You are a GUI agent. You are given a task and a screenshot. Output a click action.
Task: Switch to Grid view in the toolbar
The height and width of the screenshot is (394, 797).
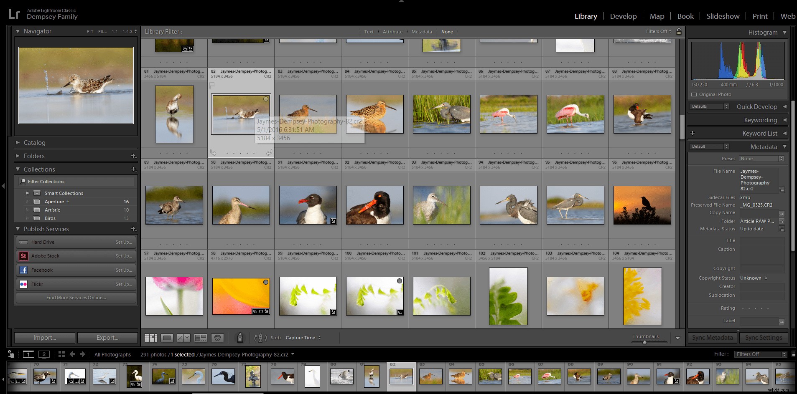point(150,338)
